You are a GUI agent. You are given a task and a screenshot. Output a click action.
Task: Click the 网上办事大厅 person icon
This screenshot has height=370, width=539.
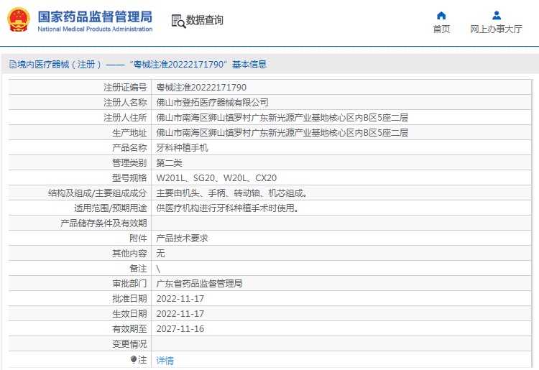click(496, 15)
